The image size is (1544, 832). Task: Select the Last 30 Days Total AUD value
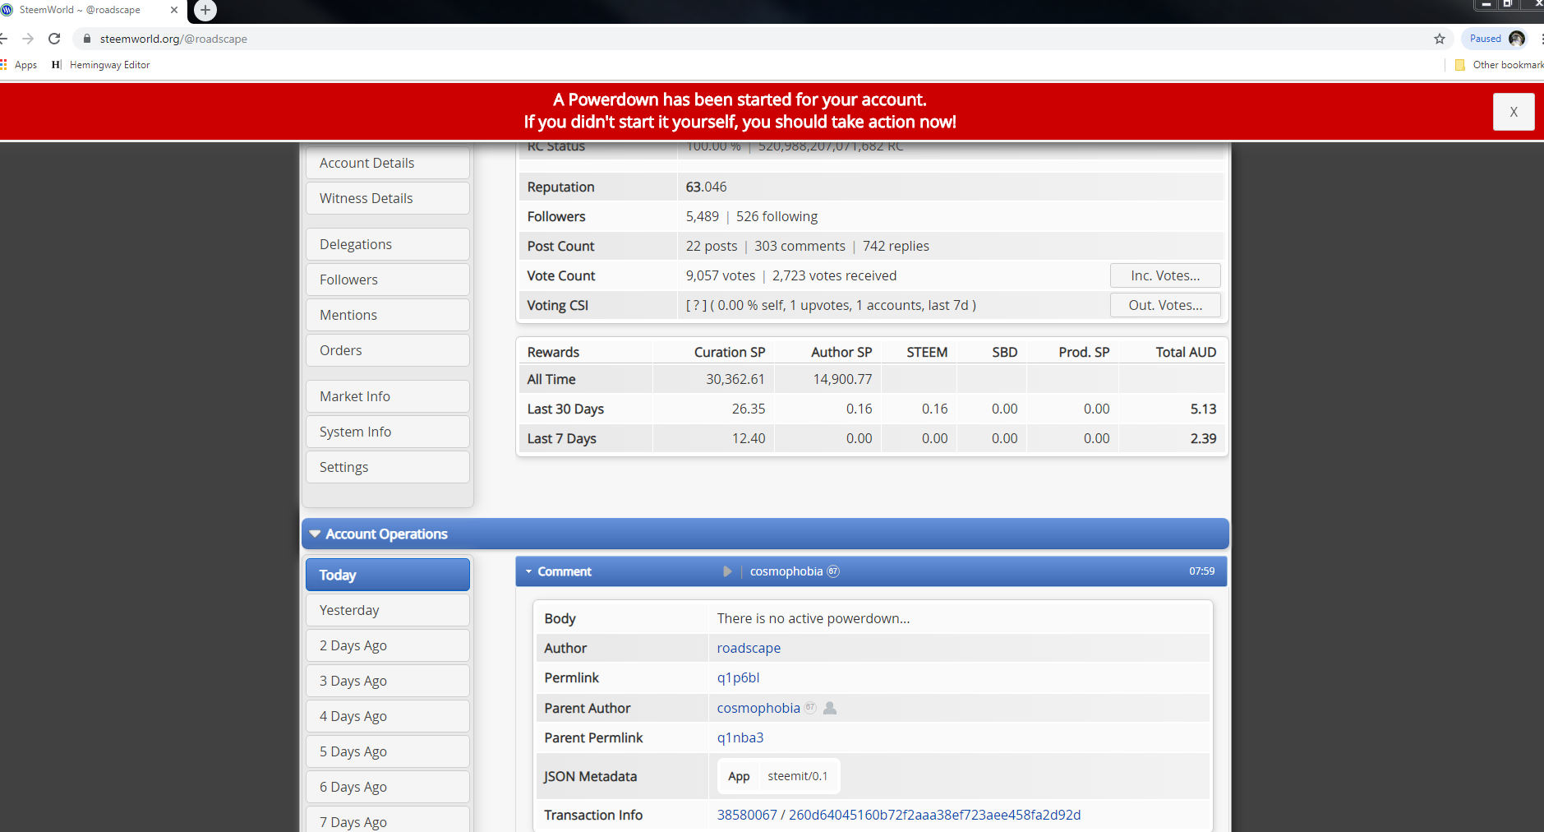[x=1203, y=409]
